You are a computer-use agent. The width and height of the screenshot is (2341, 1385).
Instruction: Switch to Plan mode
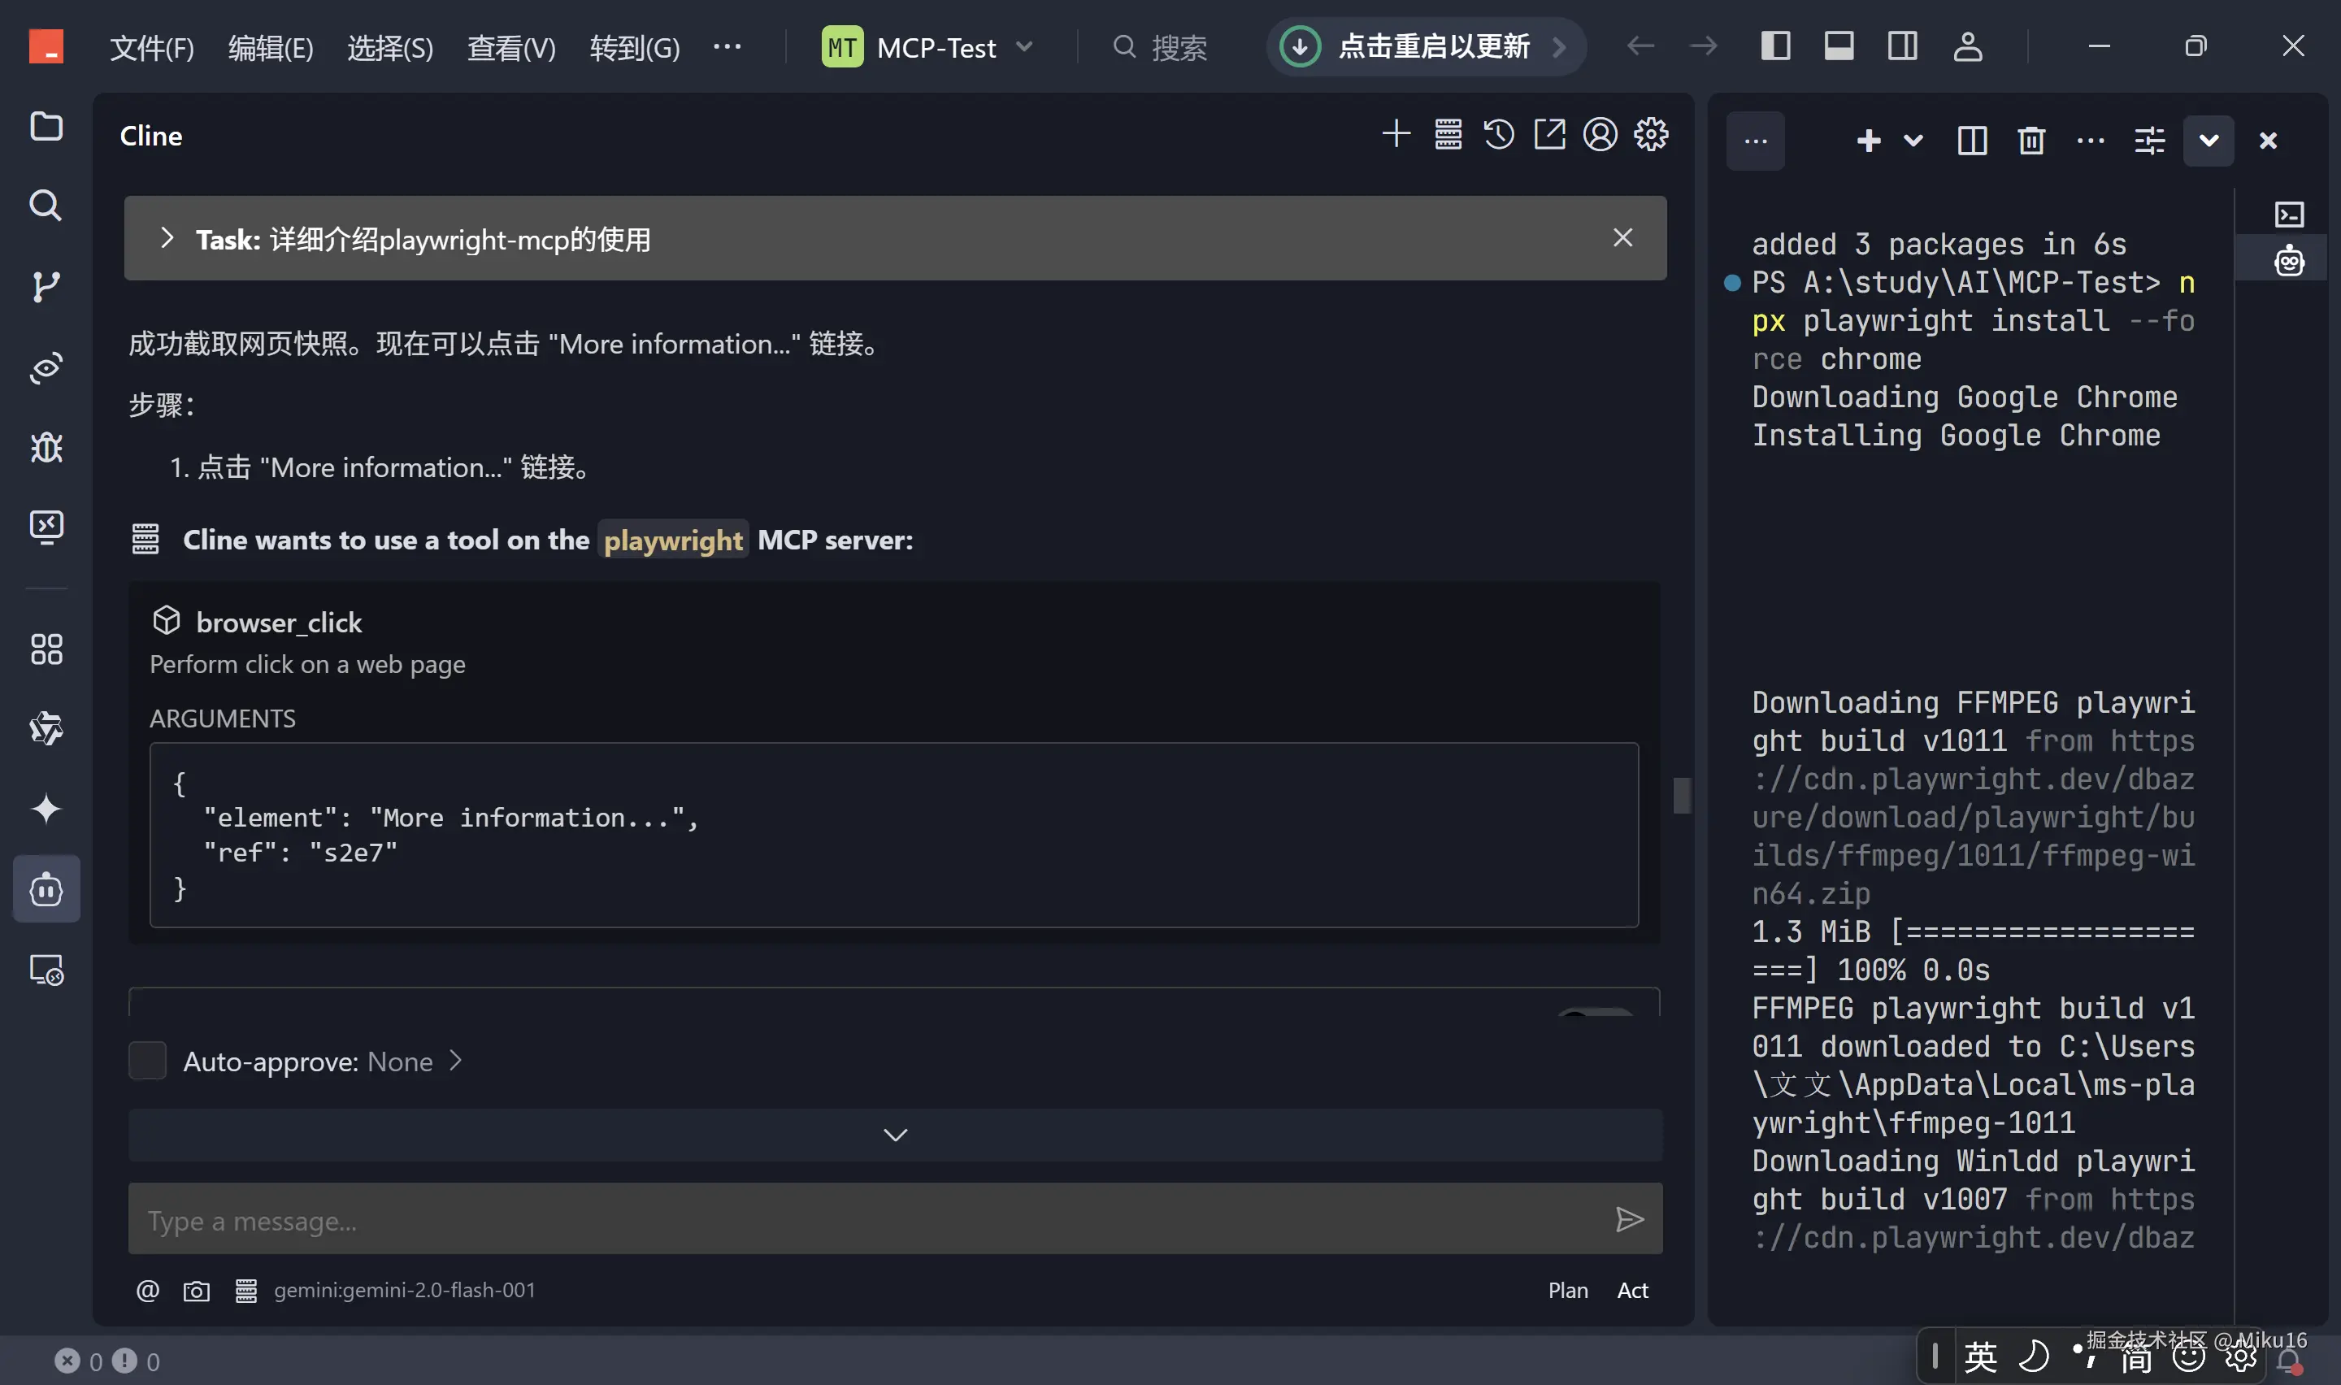pos(1567,1291)
